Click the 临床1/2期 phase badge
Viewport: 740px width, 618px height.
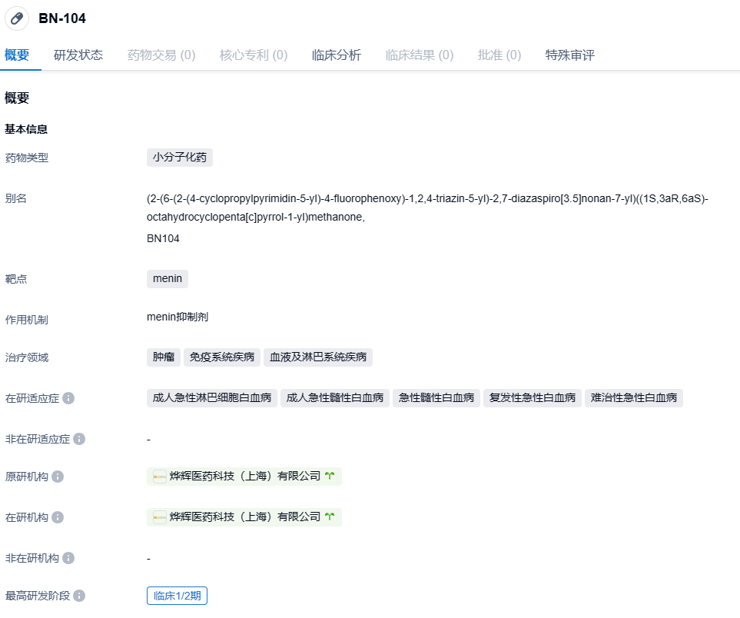tap(177, 596)
